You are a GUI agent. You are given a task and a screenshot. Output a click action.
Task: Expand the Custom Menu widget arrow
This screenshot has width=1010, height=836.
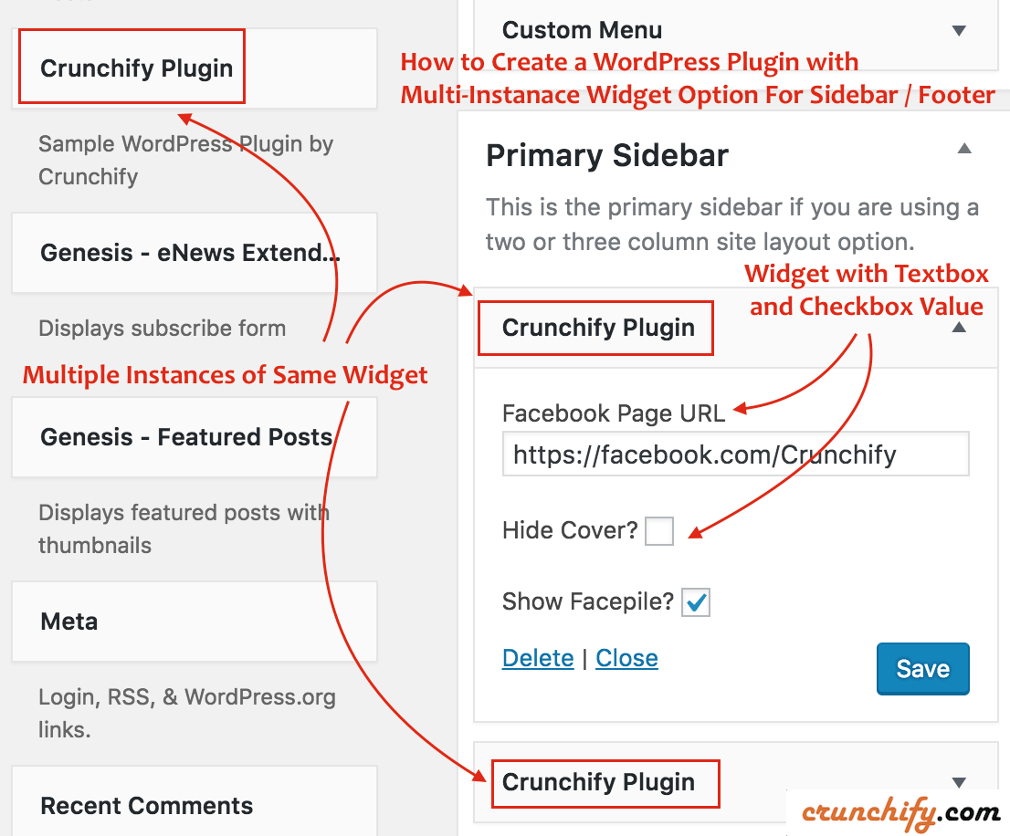959,31
